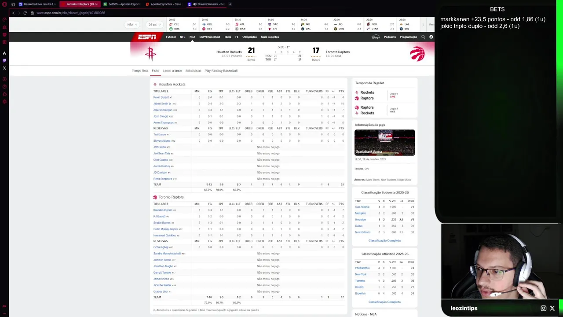Open San Antonio in Sudoeste standings
This screenshot has height=317, width=563.
click(x=362, y=207)
